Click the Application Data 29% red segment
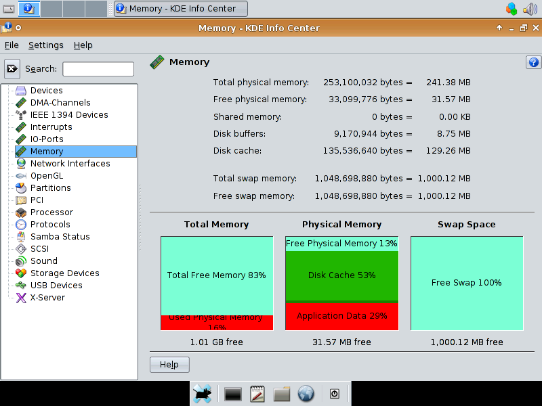 (342, 316)
